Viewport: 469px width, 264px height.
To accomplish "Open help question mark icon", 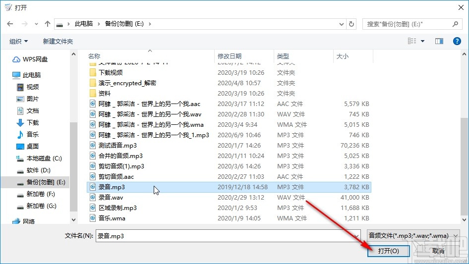I will click(x=457, y=41).
